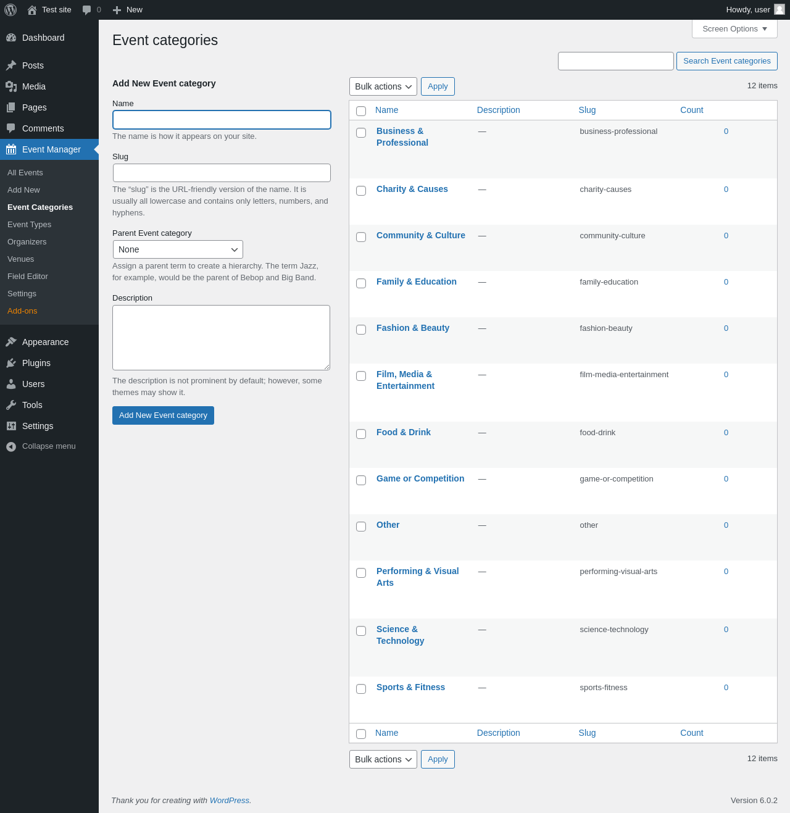Click the Collapse menu arrow icon

click(x=11, y=446)
